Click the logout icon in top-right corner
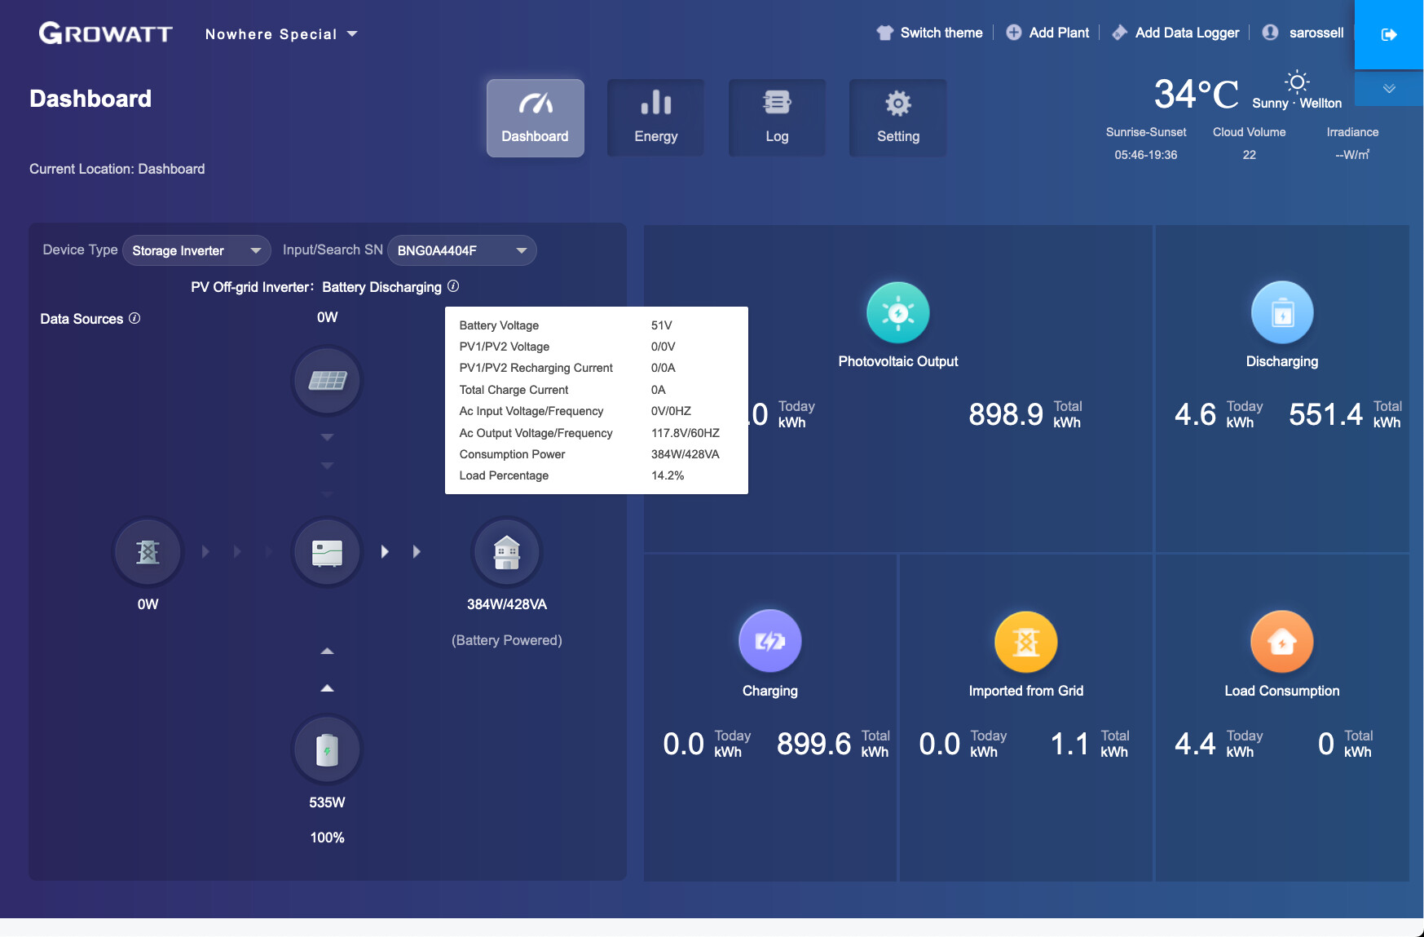This screenshot has height=937, width=1424. [x=1389, y=34]
